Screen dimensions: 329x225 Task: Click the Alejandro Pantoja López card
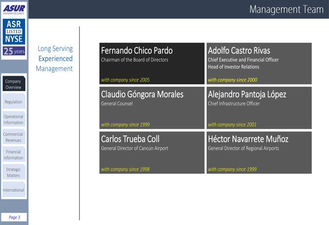[x=259, y=108]
